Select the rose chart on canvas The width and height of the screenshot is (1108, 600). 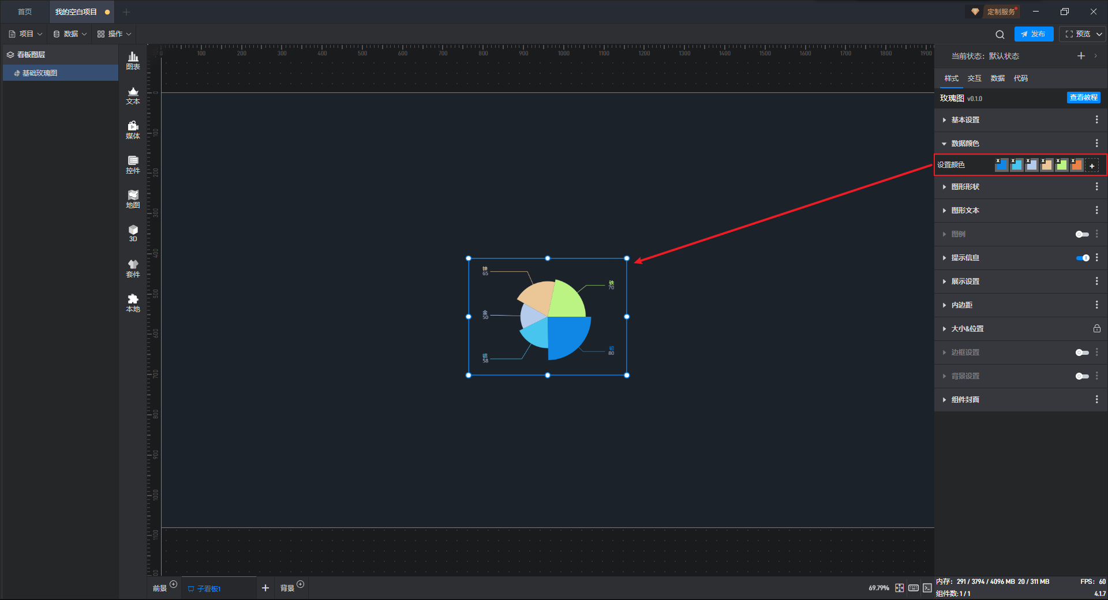pos(548,317)
